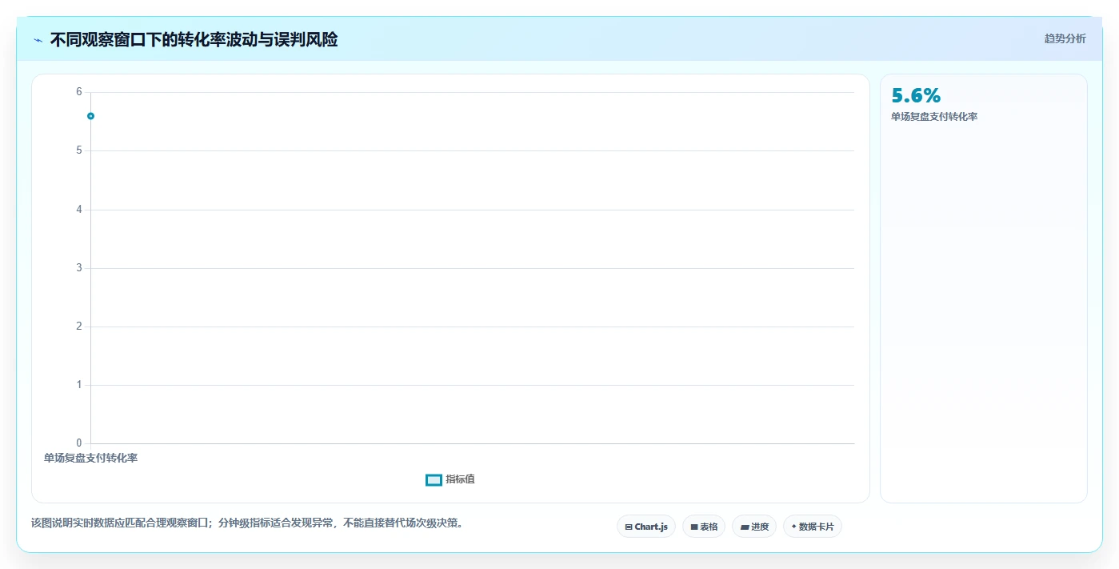Click the y-axis tick label 2

pos(79,327)
